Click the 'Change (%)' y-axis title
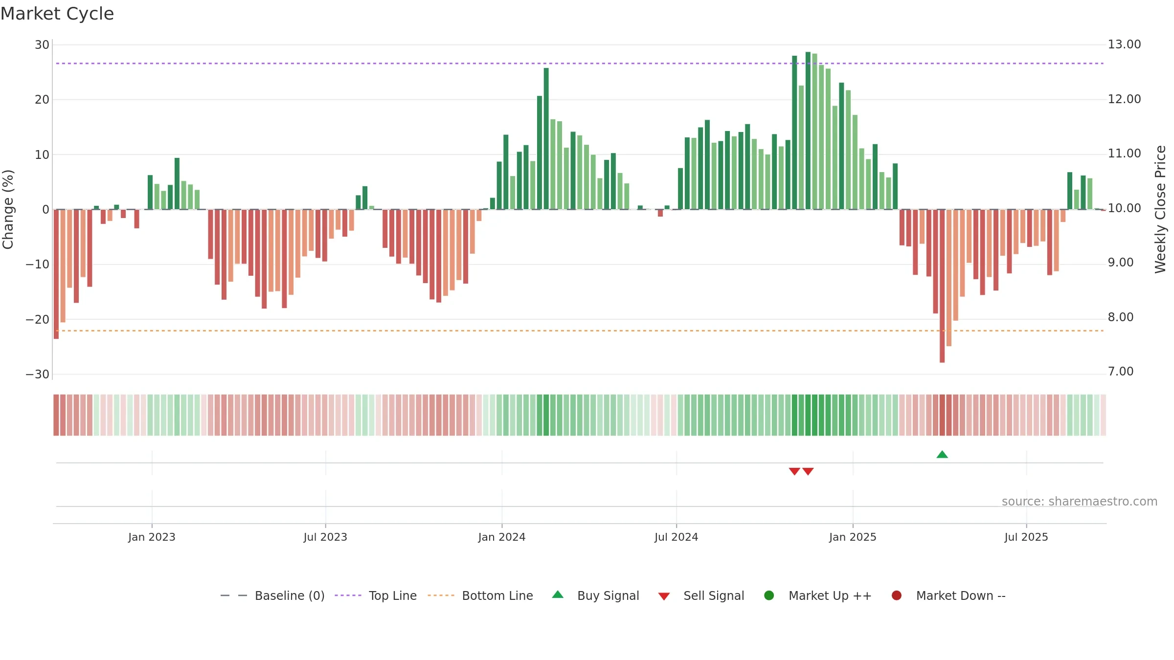Viewport: 1174px width, 660px height. pyautogui.click(x=8, y=209)
